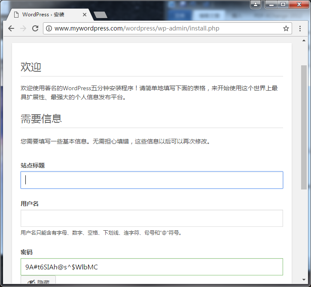
Task: Click the paragraph starting 您需要填写一些基本信息
Action: (x=116, y=141)
